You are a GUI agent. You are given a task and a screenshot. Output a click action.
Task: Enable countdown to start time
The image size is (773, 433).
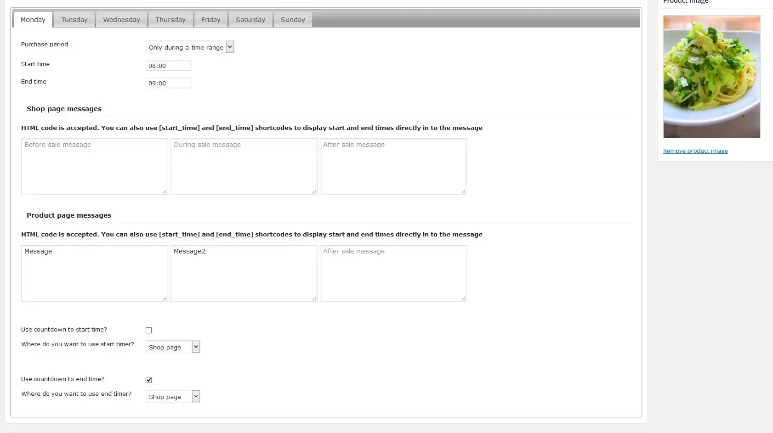coord(148,330)
